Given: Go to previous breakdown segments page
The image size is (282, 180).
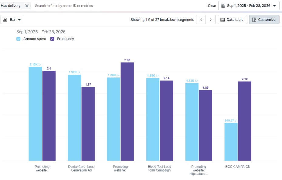Looking at the screenshot, I should (201, 20).
